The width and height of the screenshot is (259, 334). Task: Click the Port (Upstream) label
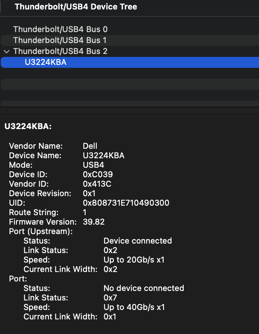click(x=41, y=231)
